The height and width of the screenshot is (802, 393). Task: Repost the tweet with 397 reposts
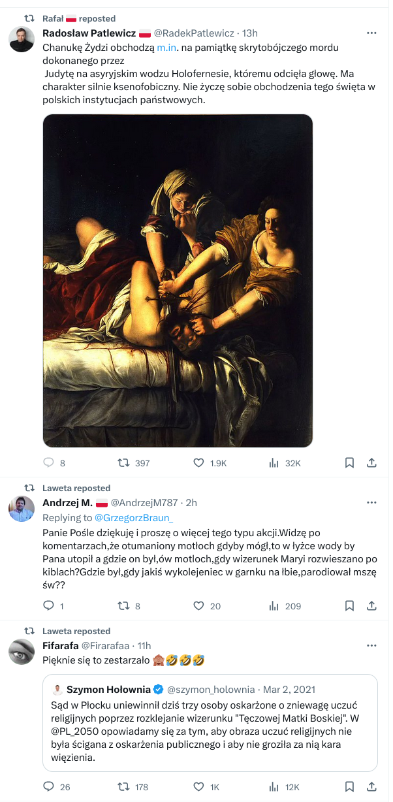click(x=122, y=463)
